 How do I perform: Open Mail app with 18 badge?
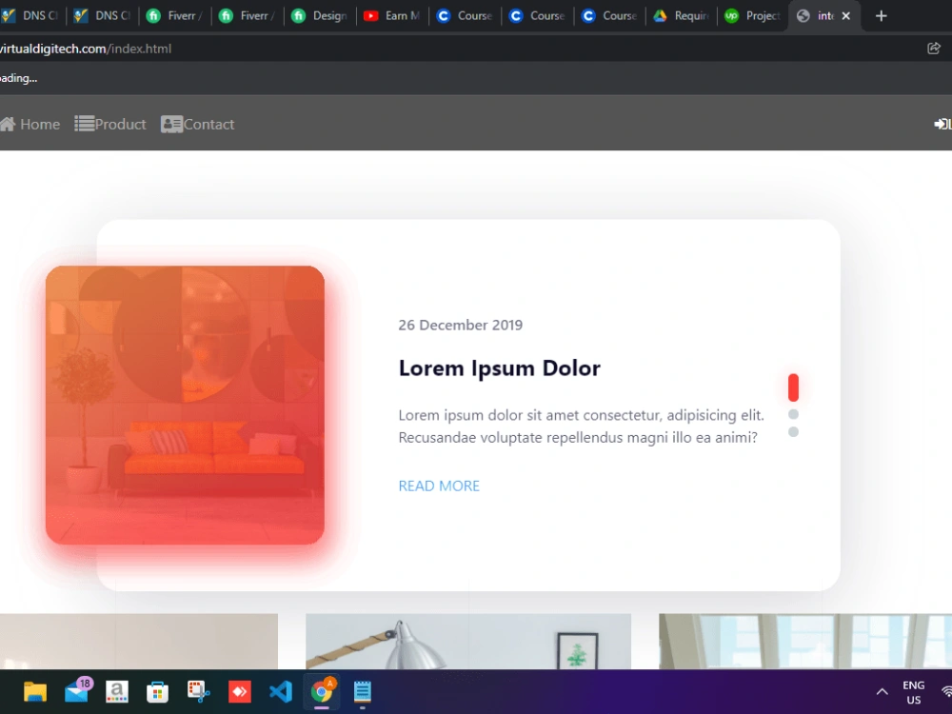click(76, 691)
